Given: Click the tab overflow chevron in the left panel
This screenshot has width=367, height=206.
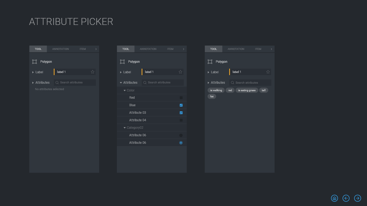Looking at the screenshot, I should [96, 49].
